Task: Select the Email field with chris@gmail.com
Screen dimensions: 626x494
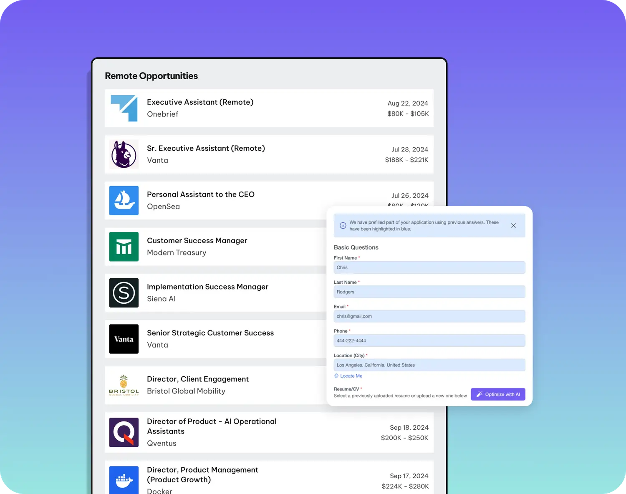Action: [x=429, y=316]
